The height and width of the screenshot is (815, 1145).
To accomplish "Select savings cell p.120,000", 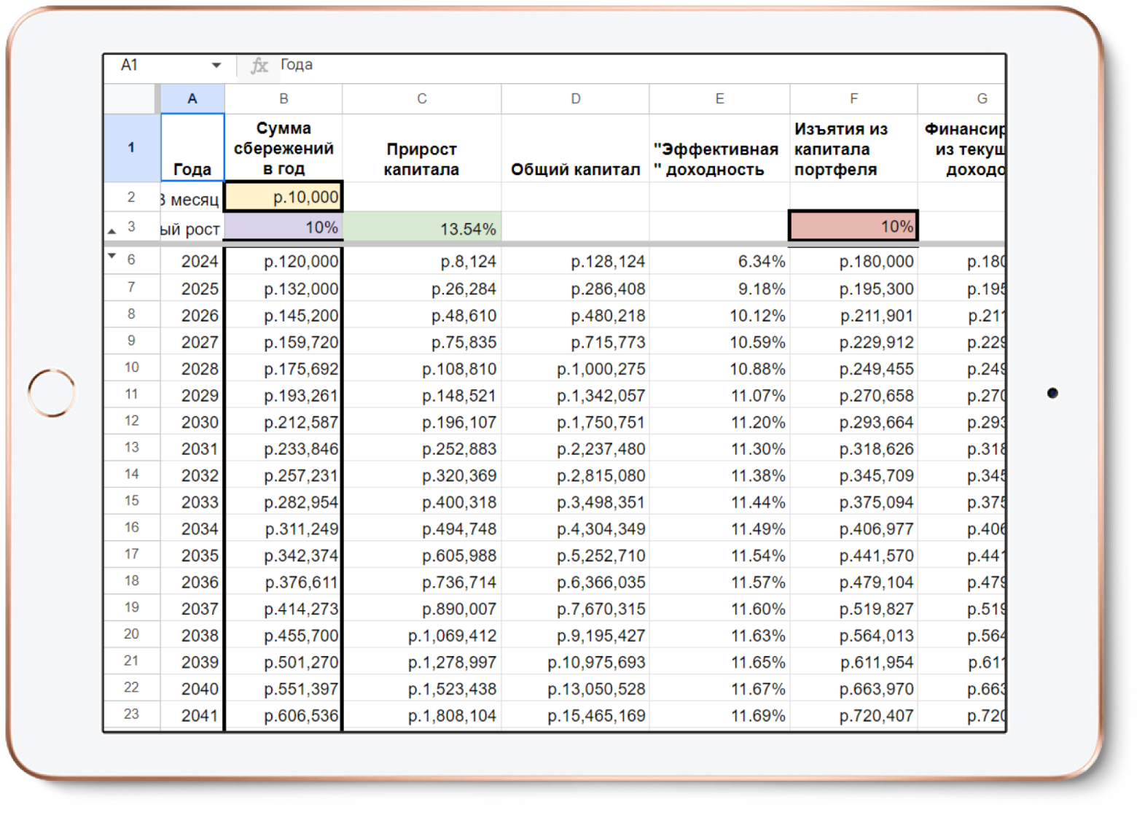I will click(x=284, y=262).
